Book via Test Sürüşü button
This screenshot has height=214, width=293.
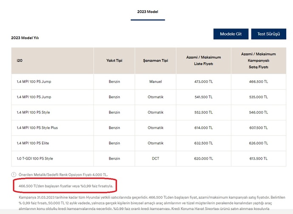coord(268,34)
